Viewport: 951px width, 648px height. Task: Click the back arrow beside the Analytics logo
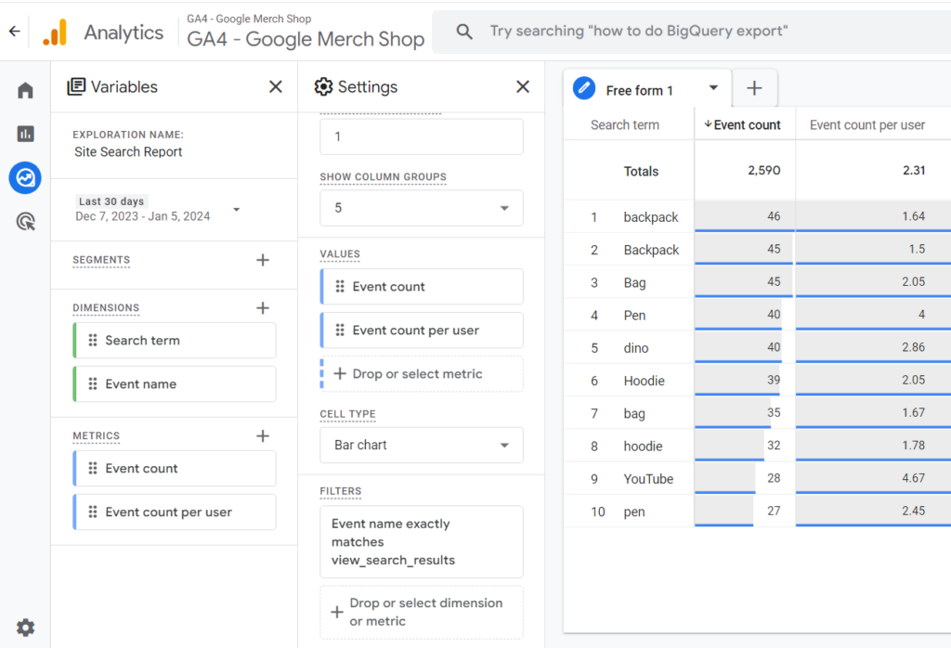(x=14, y=31)
